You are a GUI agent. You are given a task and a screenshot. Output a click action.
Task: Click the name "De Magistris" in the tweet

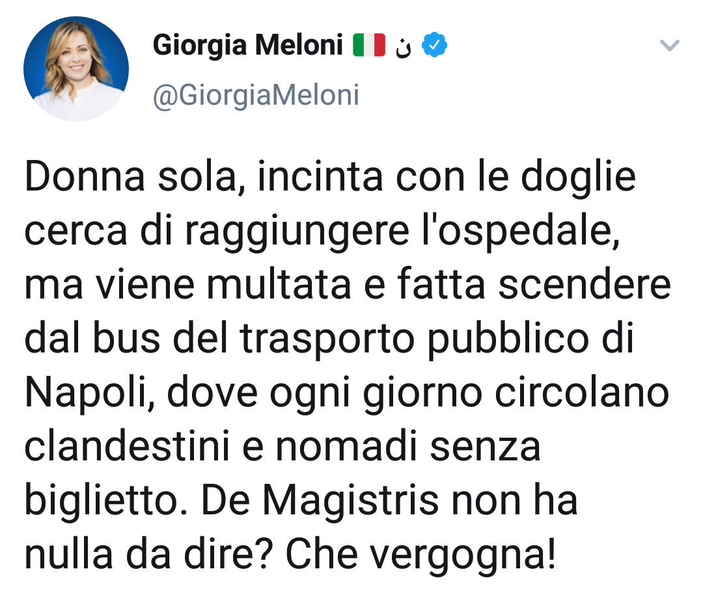(x=320, y=501)
